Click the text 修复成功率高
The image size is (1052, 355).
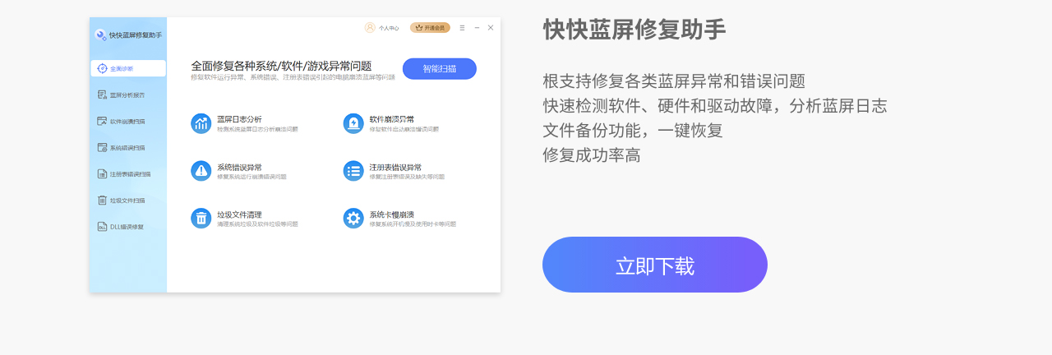point(592,154)
